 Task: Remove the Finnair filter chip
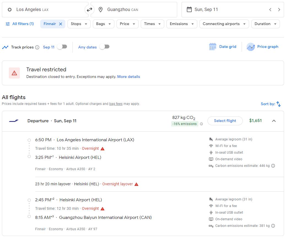tap(61, 24)
